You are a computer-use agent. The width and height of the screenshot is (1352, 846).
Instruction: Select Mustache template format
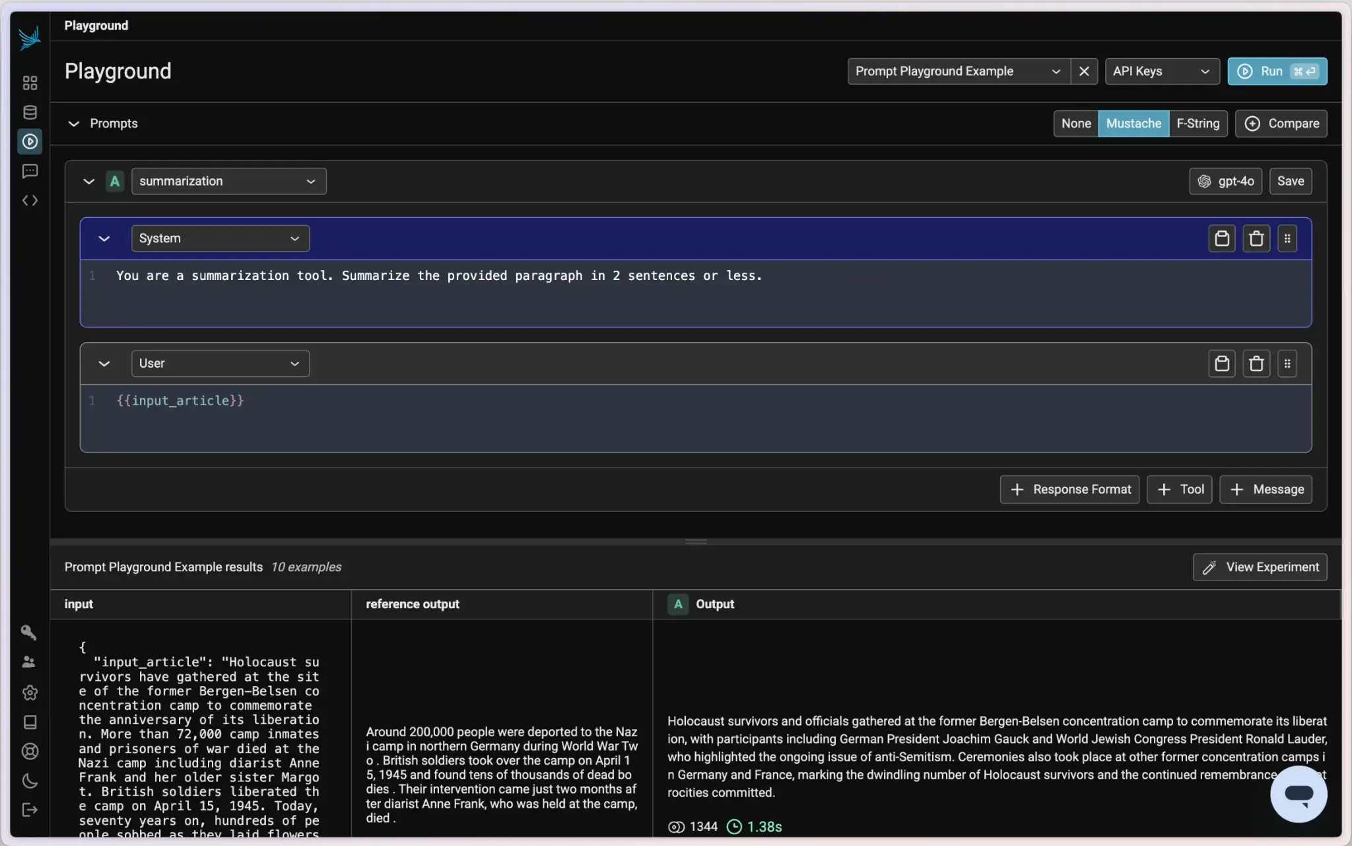[x=1133, y=123]
